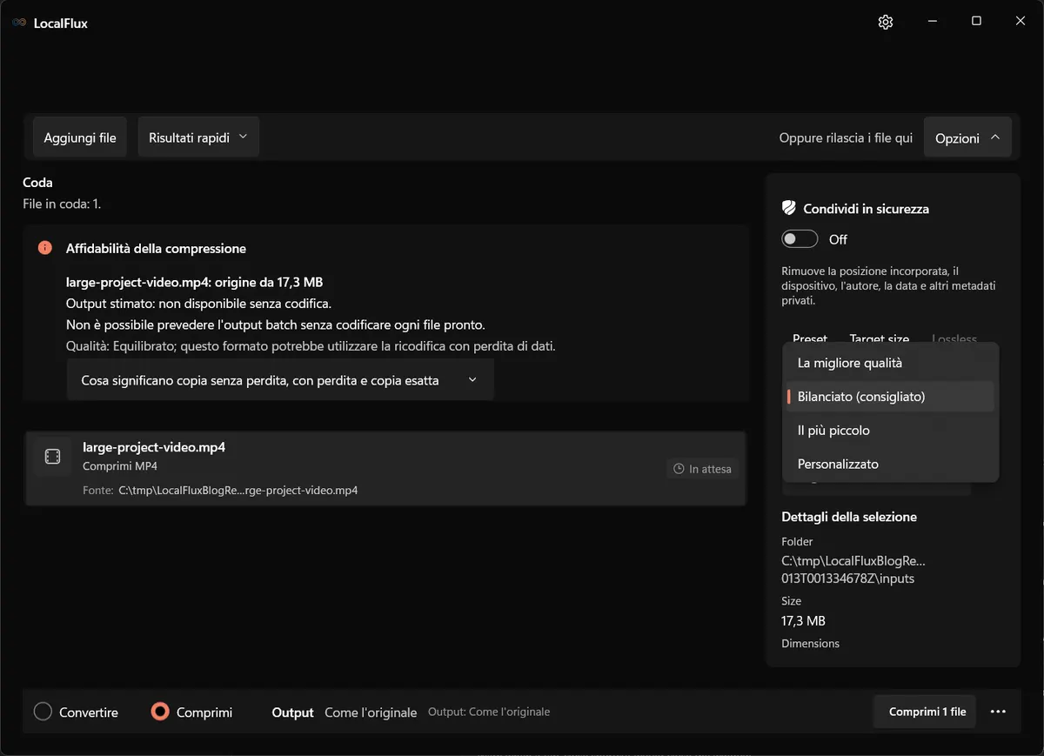The image size is (1044, 756).
Task: Click the orange info icon beside Affidabilità della compressione
Action: tap(45, 248)
